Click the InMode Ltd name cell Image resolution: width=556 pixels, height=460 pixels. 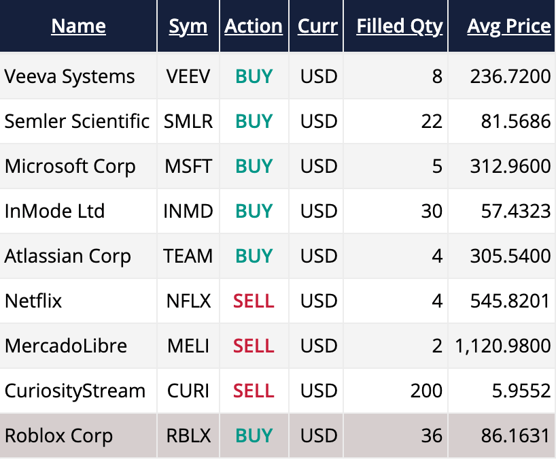click(x=54, y=211)
